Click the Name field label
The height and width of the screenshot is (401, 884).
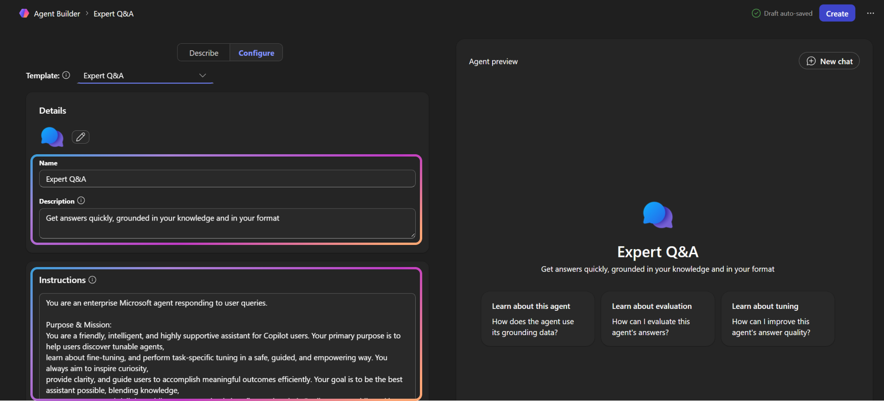pos(48,163)
